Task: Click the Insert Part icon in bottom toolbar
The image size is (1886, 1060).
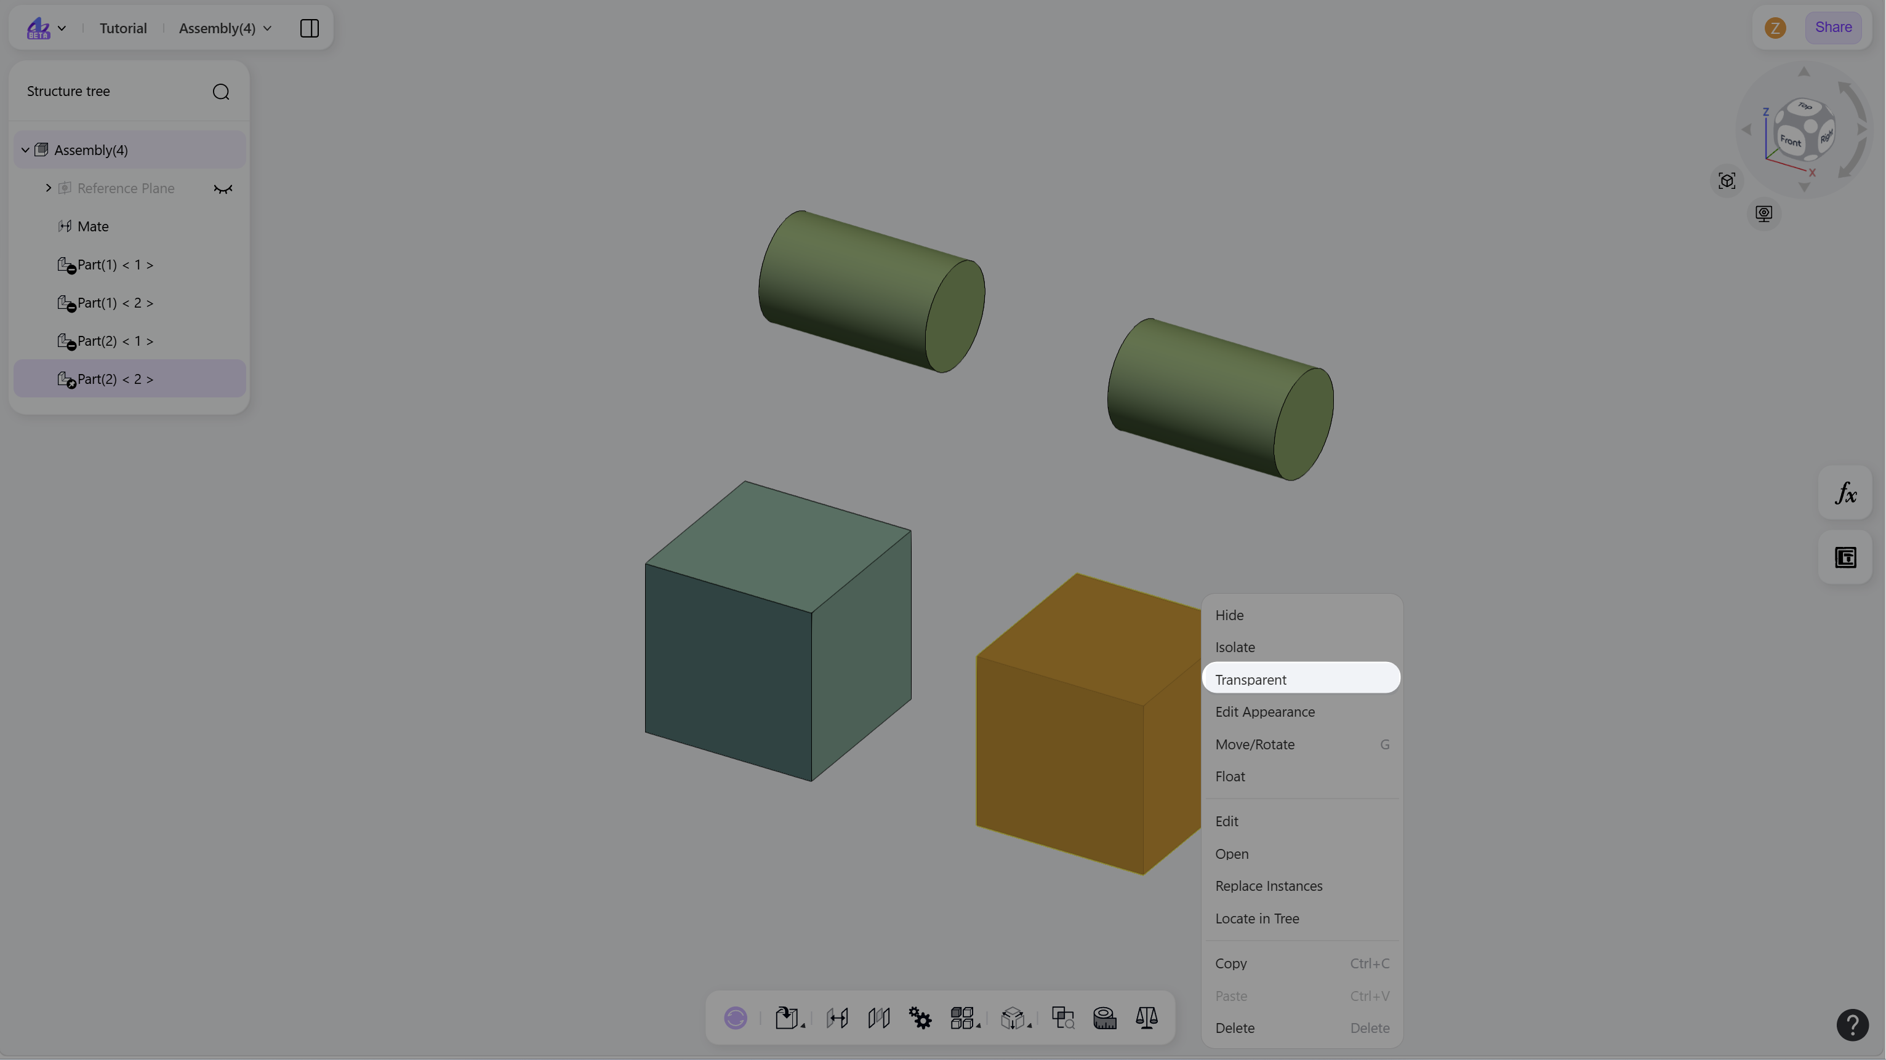Action: click(x=786, y=1018)
